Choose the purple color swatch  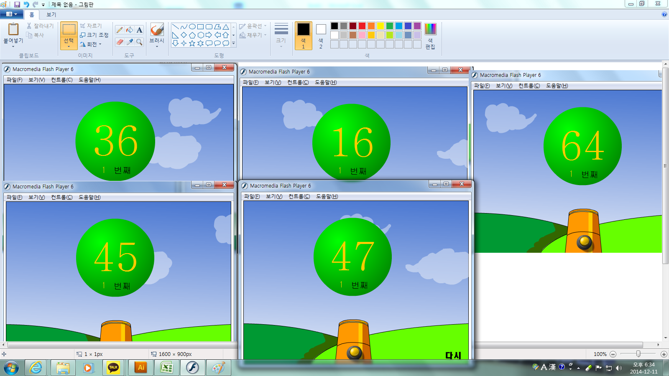(417, 26)
